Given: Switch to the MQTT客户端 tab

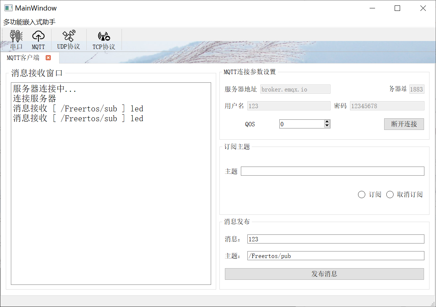Looking at the screenshot, I should click(x=24, y=57).
